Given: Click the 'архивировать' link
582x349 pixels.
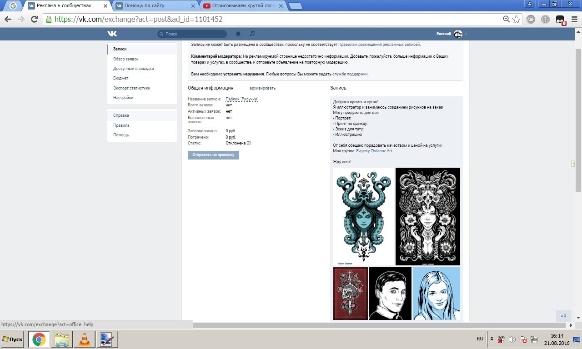Looking at the screenshot, I should [262, 88].
